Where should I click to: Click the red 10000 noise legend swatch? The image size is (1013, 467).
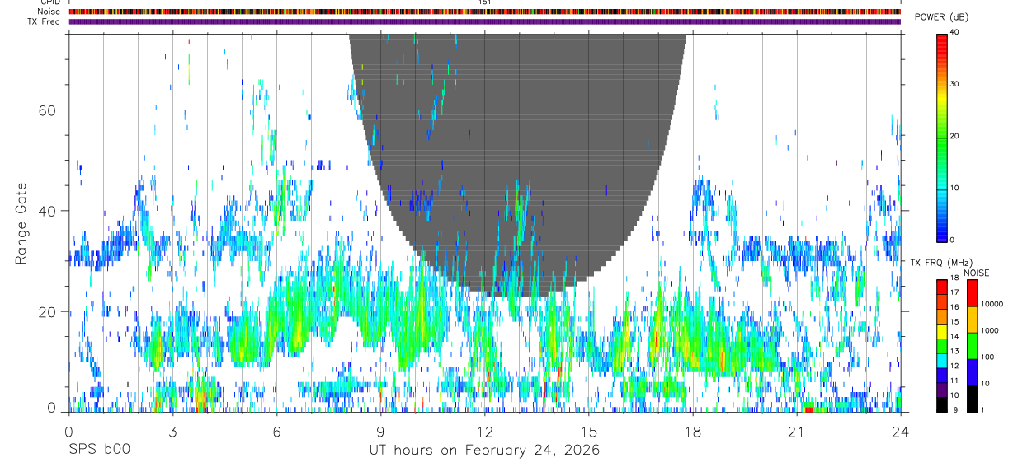pyautogui.click(x=971, y=293)
